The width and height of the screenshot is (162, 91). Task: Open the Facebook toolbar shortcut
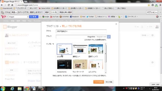click(x=74, y=17)
